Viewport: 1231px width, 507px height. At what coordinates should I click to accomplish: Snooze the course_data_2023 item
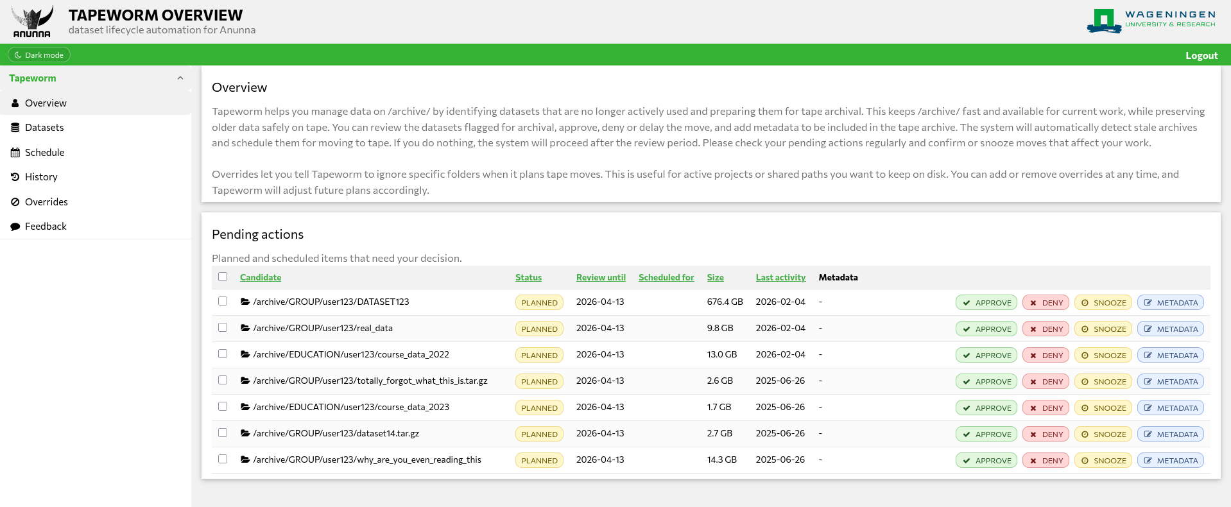1103,408
